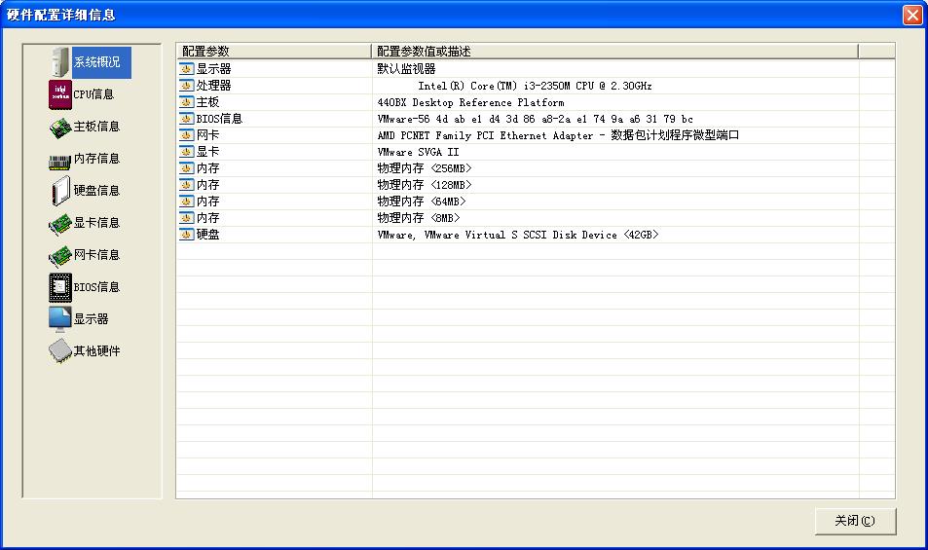Click the row icon beside 显示器 parameter
Viewport: 928px width, 550px height.
186,69
